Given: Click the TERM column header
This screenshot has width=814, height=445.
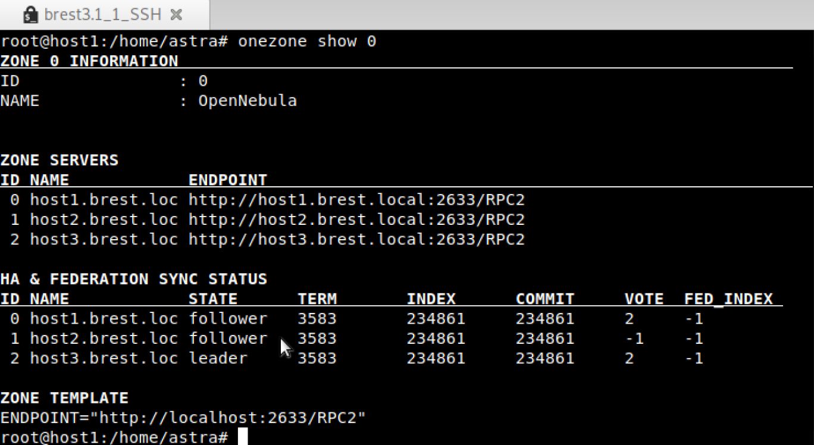Looking at the screenshot, I should (x=317, y=299).
